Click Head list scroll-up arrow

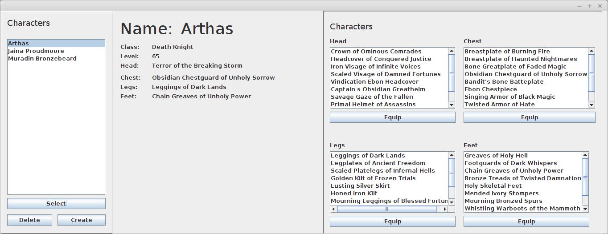click(452, 51)
